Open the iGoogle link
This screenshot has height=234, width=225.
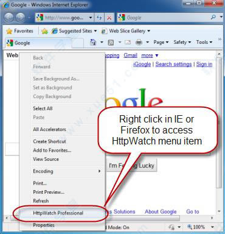pyautogui.click(x=142, y=64)
